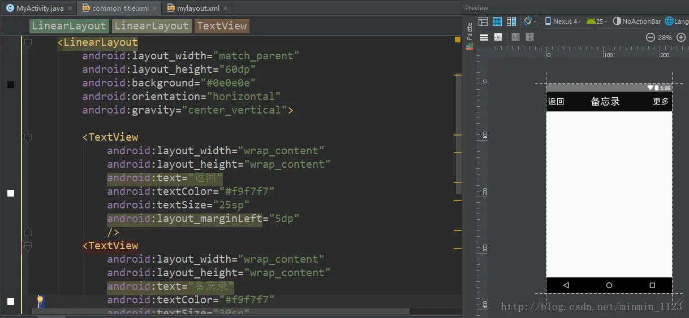
Task: Collapse the second TextView fold marker
Action: pyautogui.click(x=28, y=246)
